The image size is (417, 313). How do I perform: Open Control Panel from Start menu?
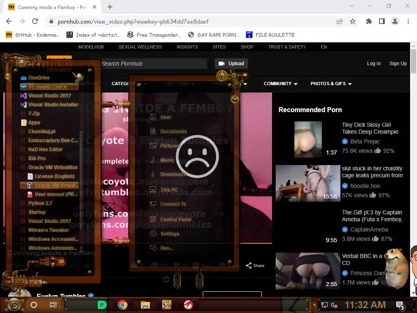click(171, 219)
